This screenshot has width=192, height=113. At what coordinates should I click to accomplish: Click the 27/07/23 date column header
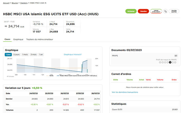(x=80, y=94)
